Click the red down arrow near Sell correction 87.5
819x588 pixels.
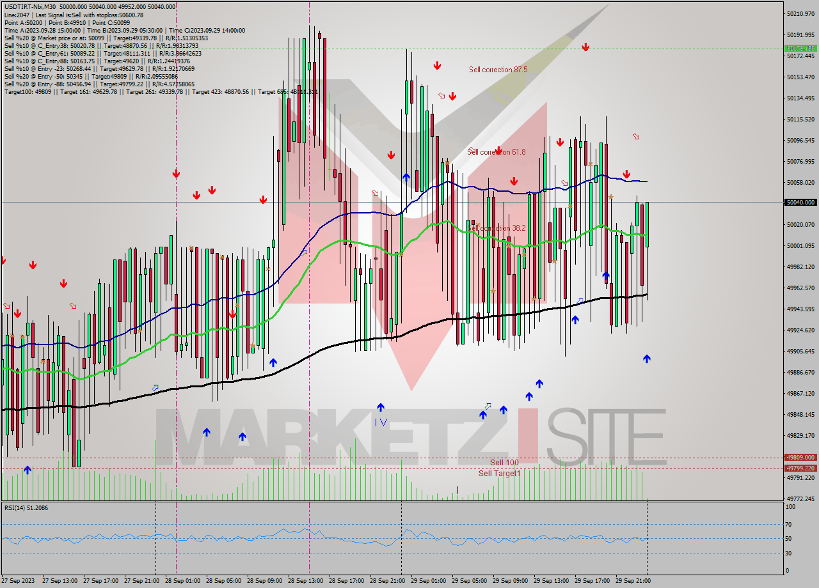point(438,65)
